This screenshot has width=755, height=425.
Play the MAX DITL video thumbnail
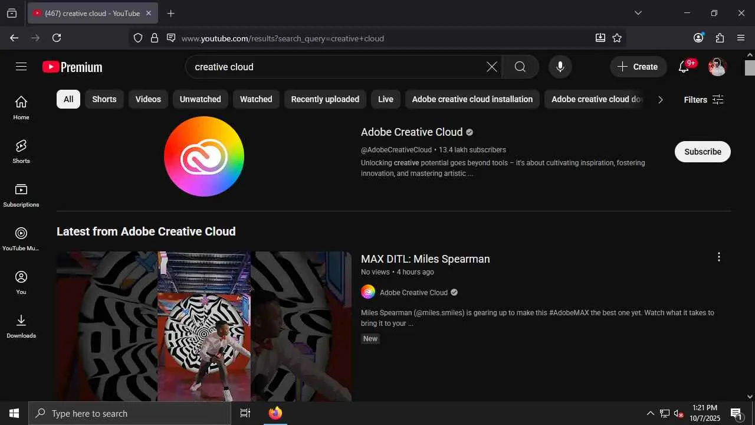pyautogui.click(x=204, y=326)
